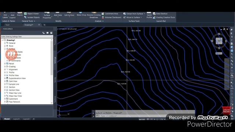Open the Volumes Dashboard
The image size is (235, 132).
pyautogui.click(x=111, y=17)
